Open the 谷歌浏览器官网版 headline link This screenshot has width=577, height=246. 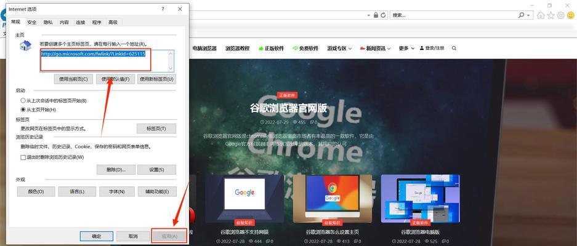[x=288, y=108]
